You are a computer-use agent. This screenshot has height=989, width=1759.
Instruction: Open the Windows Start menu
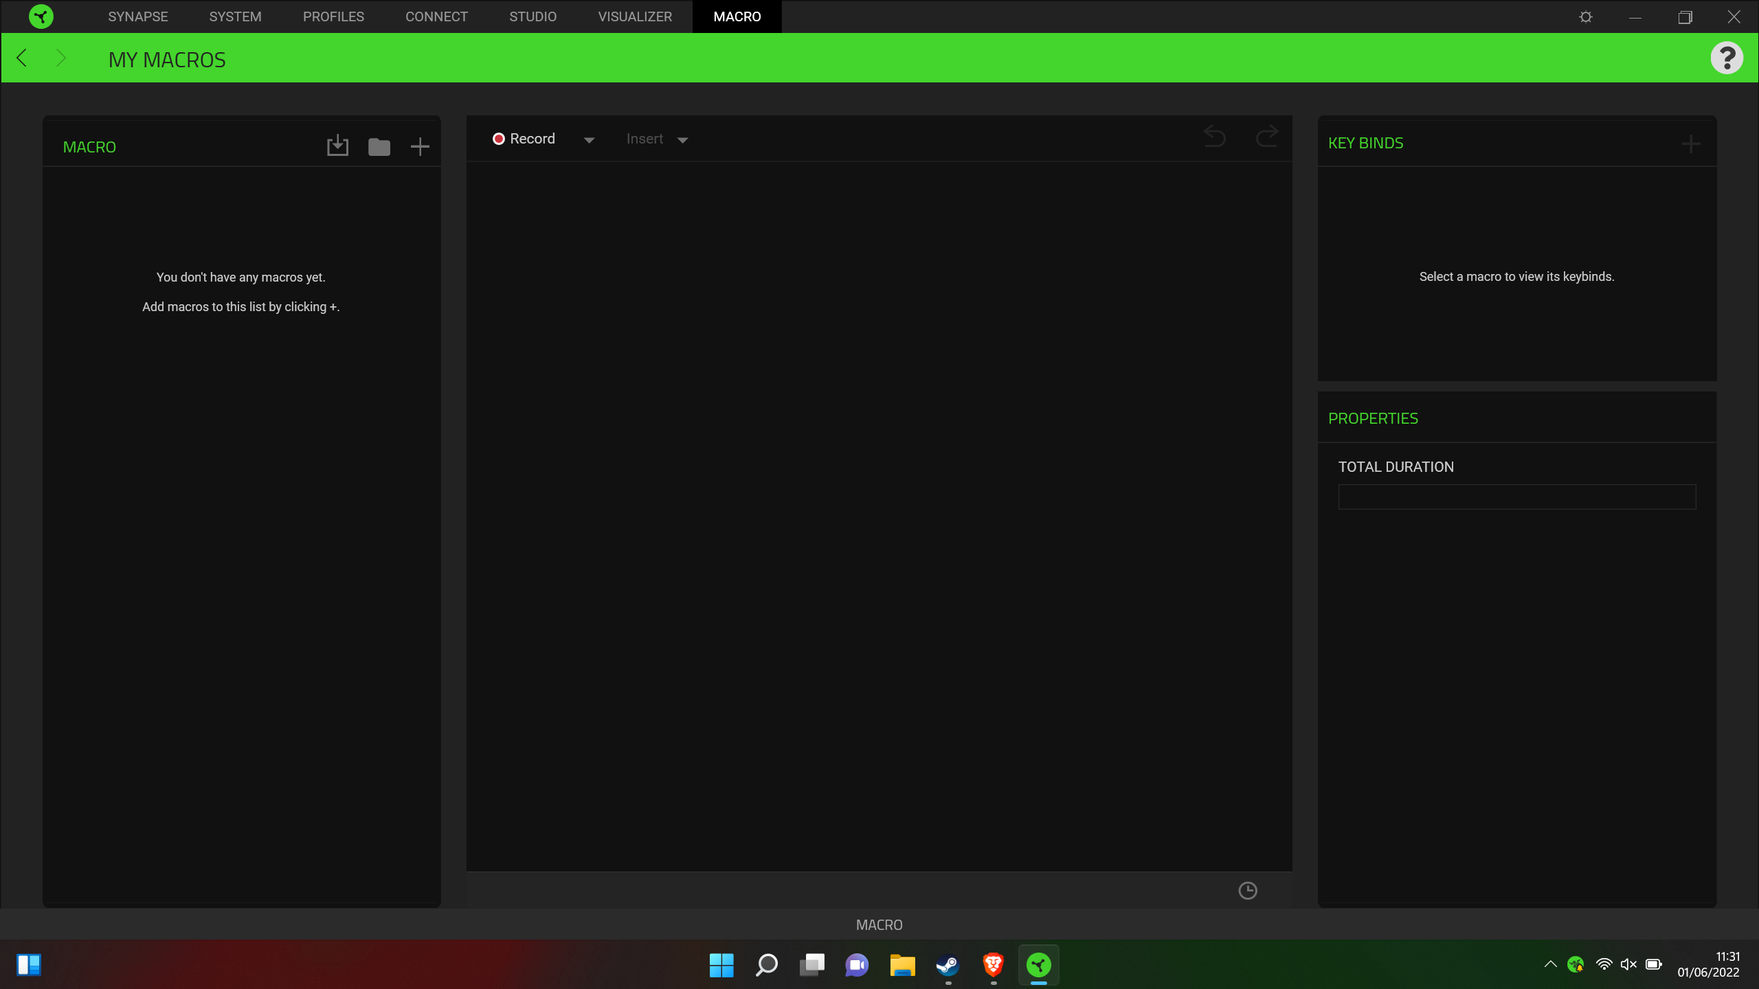[x=721, y=965]
